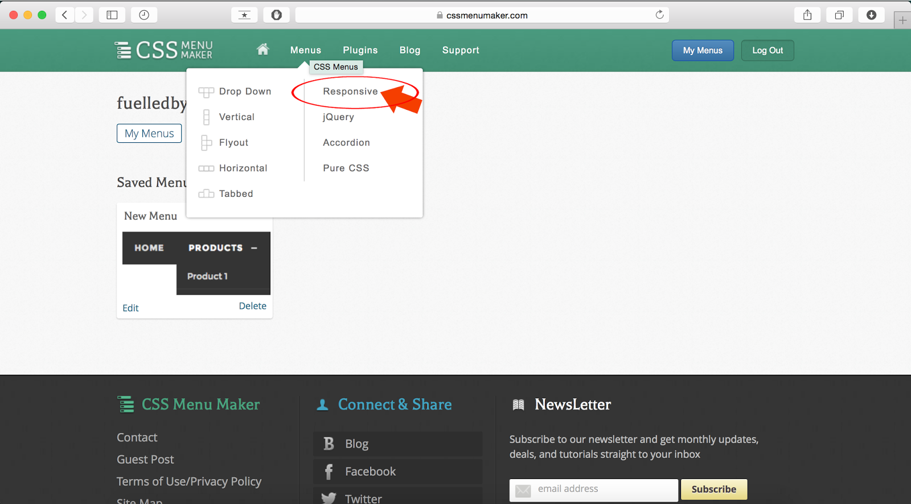Choose Tabbed menu type
Viewport: 911px width, 504px height.
click(236, 194)
